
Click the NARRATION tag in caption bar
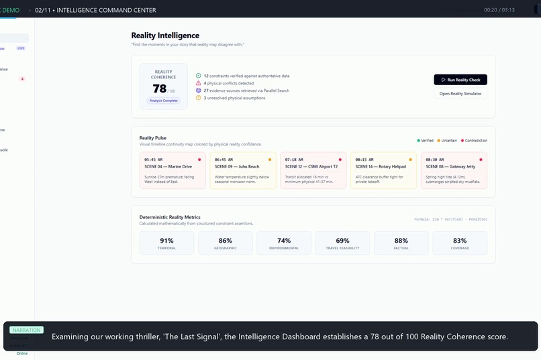27,330
